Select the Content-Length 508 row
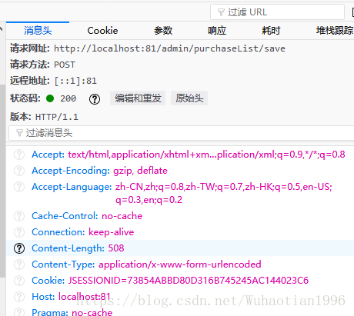This screenshot has height=316, width=354. tap(180, 248)
